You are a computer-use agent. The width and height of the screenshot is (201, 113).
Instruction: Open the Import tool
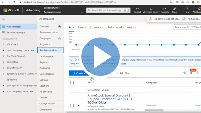coord(137,10)
